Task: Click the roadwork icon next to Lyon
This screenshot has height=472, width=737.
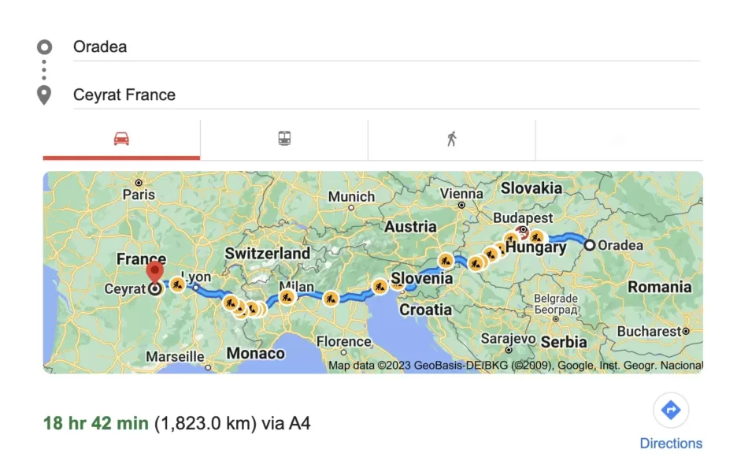Action: point(178,284)
